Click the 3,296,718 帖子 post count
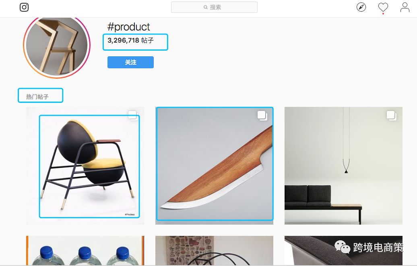Image resolution: width=417 pixels, height=266 pixels. 130,40
